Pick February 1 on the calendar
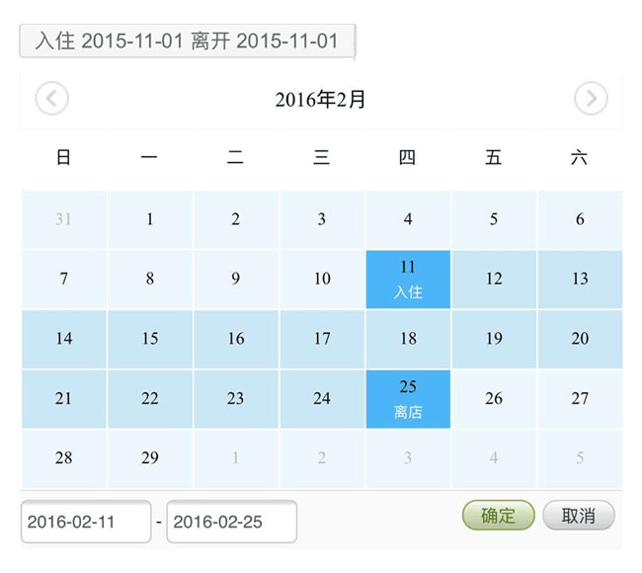The height and width of the screenshot is (573, 642). point(150,219)
